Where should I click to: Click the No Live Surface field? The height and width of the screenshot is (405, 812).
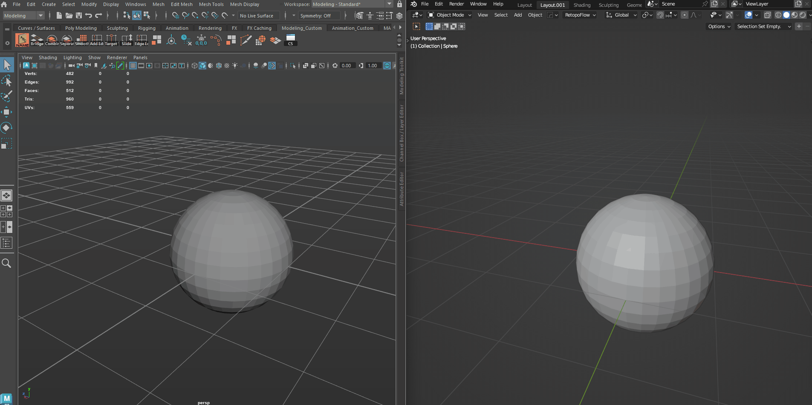pyautogui.click(x=259, y=16)
